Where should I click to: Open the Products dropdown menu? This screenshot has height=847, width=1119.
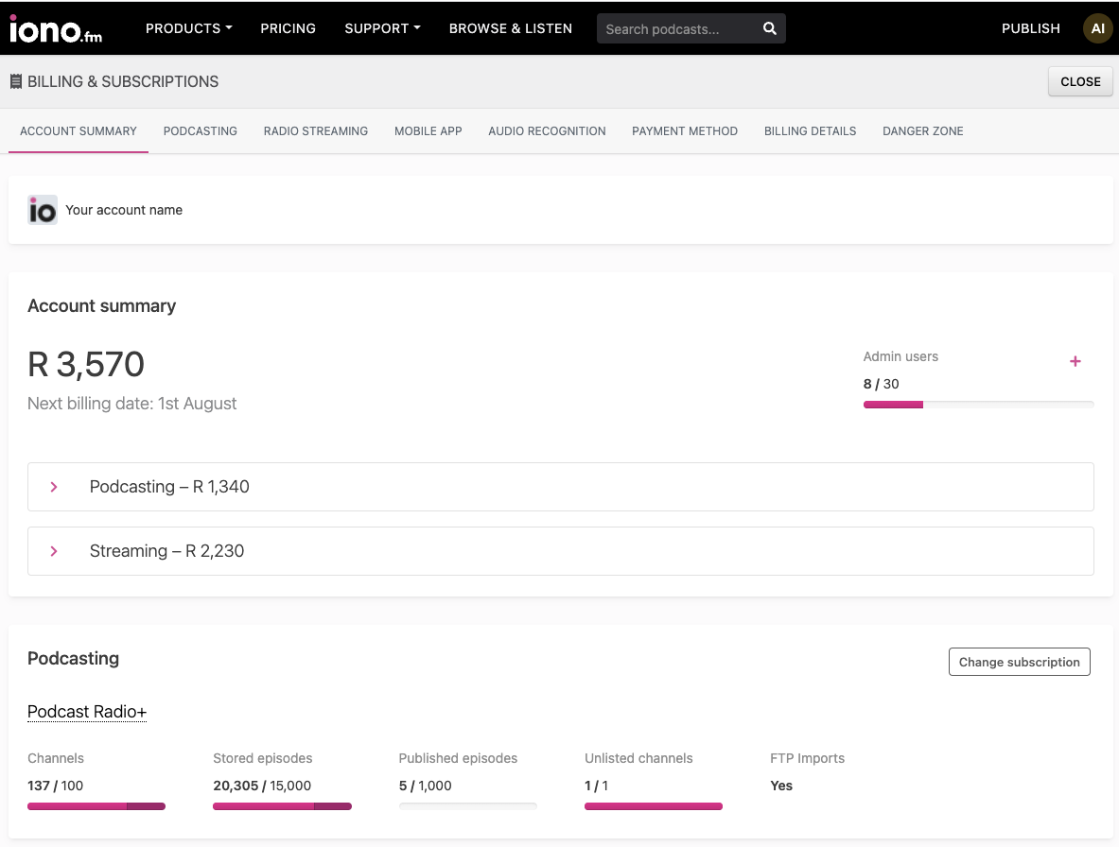(188, 28)
